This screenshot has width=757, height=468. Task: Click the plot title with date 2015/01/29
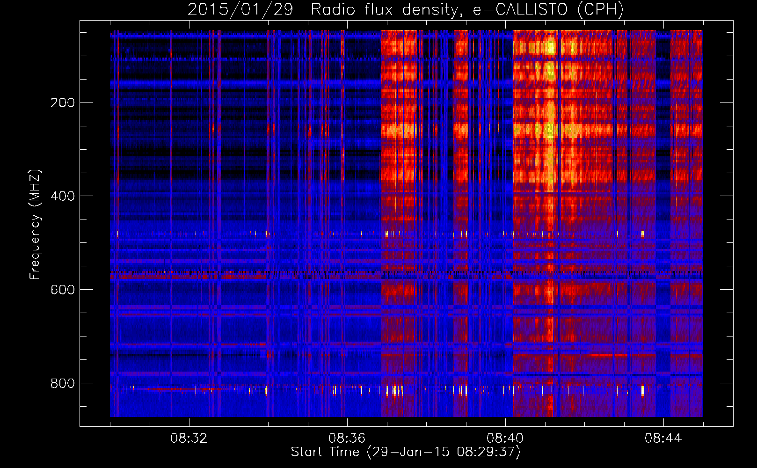(406, 9)
